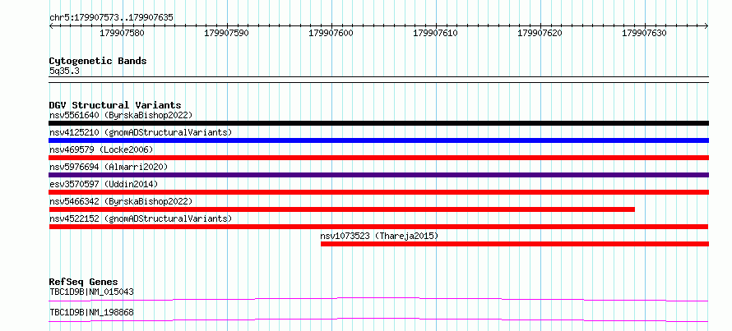Image resolution: width=732 pixels, height=331 pixels.
Task: Select the red nsv1073523 Thareja2015 bar
Action: pos(514,244)
